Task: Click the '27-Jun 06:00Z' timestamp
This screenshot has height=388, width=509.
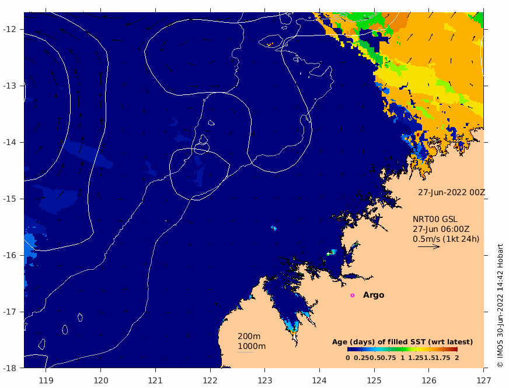Action: 441,230
